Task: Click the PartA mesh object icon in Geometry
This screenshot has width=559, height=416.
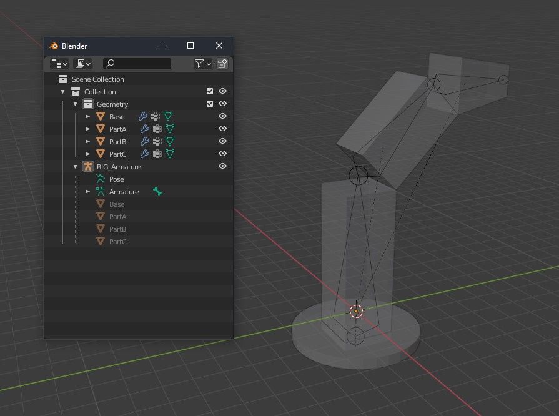Action: [x=101, y=129]
